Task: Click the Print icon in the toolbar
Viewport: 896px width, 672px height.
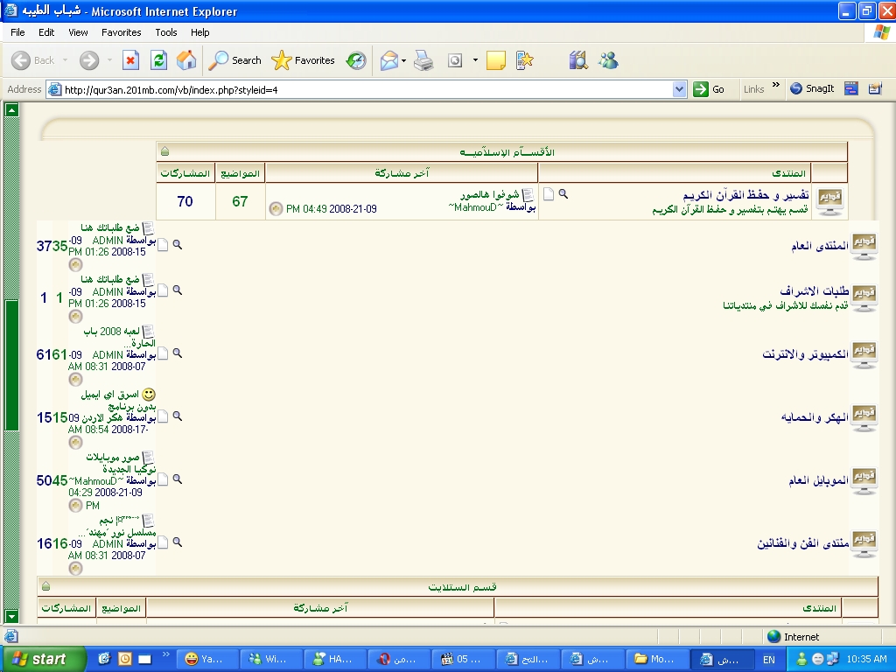Action: pos(423,60)
